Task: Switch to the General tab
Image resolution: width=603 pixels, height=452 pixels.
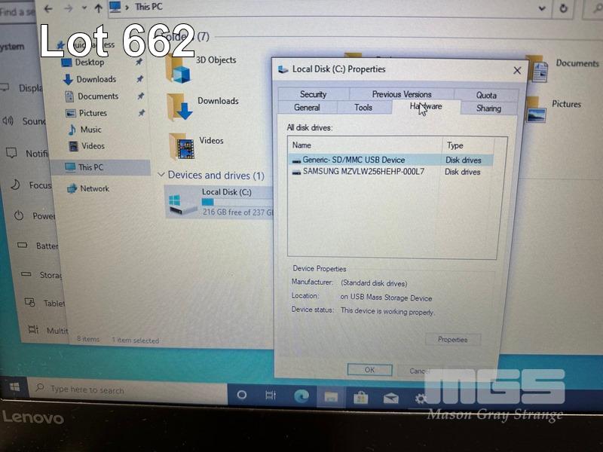Action: pos(307,108)
